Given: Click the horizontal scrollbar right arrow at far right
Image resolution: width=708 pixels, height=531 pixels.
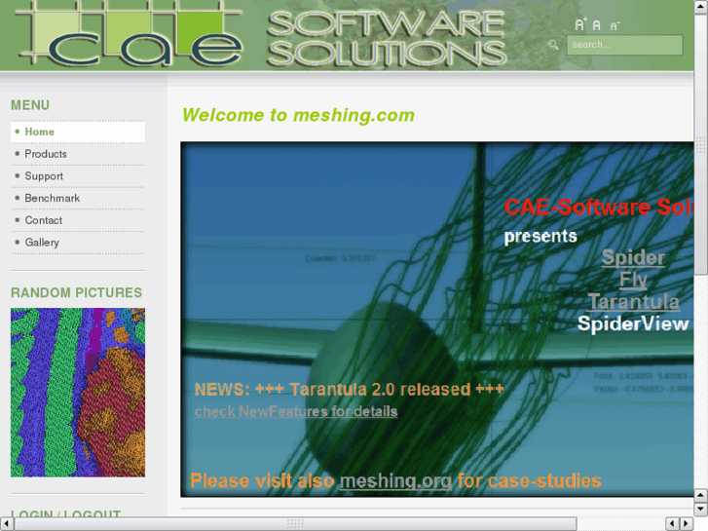Looking at the screenshot, I should [687, 523].
